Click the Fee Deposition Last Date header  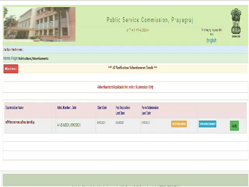click(x=123, y=110)
